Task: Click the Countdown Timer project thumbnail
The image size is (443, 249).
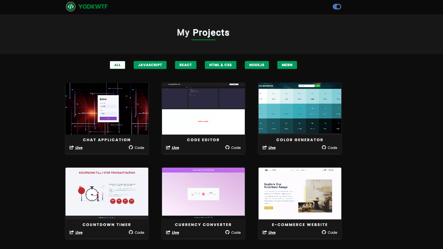Action: pos(107,192)
